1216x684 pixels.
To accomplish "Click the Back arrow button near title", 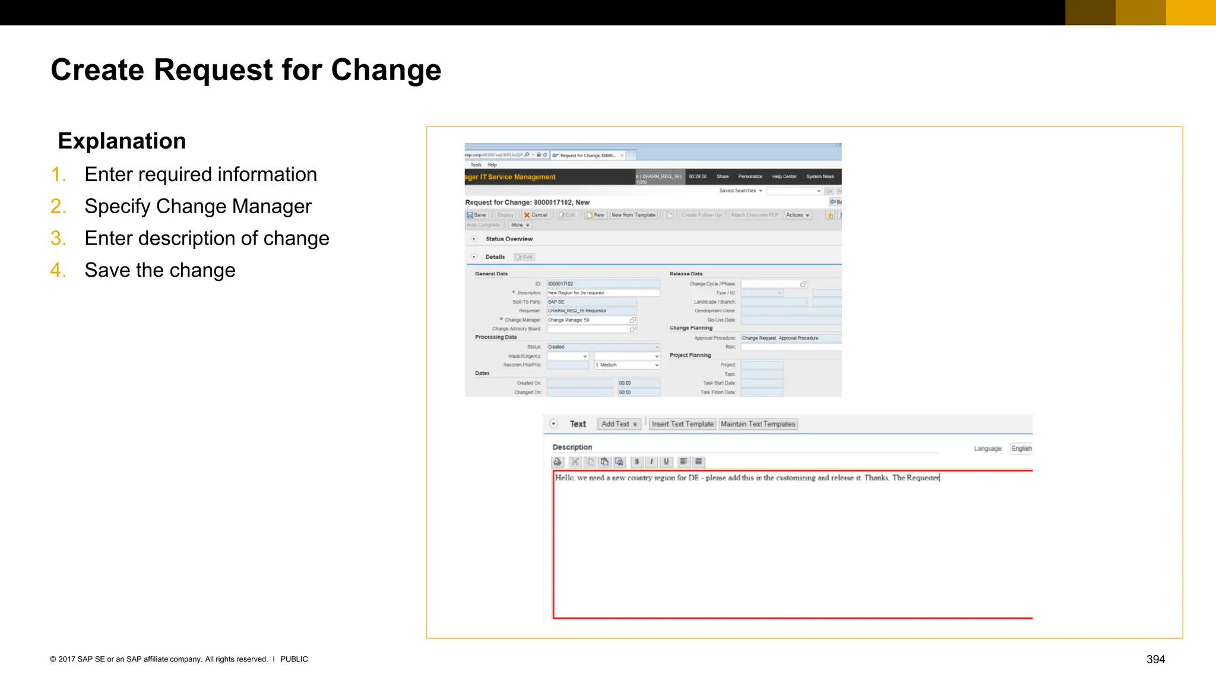I will point(835,202).
